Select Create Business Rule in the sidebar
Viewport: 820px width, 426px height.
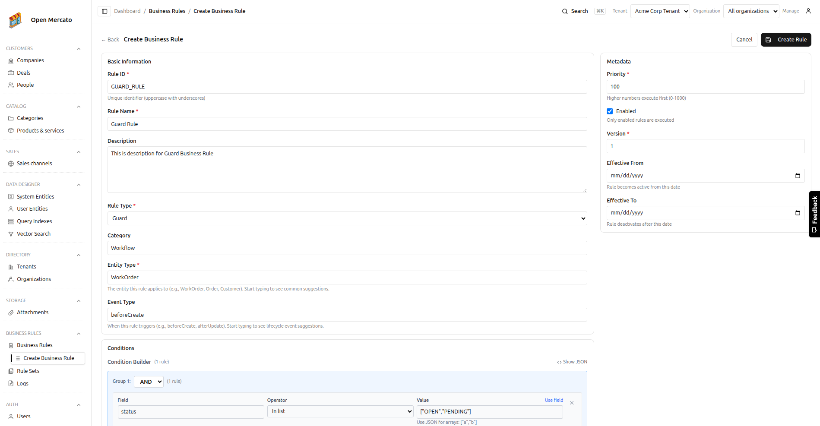pos(48,358)
